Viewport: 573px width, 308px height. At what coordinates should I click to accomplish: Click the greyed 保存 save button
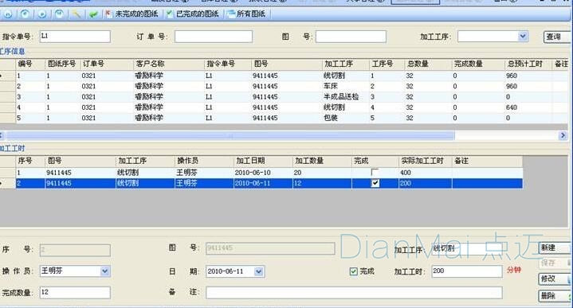[555, 263]
